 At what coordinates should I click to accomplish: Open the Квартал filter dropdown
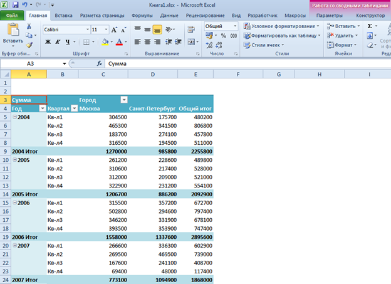pyautogui.click(x=75, y=108)
